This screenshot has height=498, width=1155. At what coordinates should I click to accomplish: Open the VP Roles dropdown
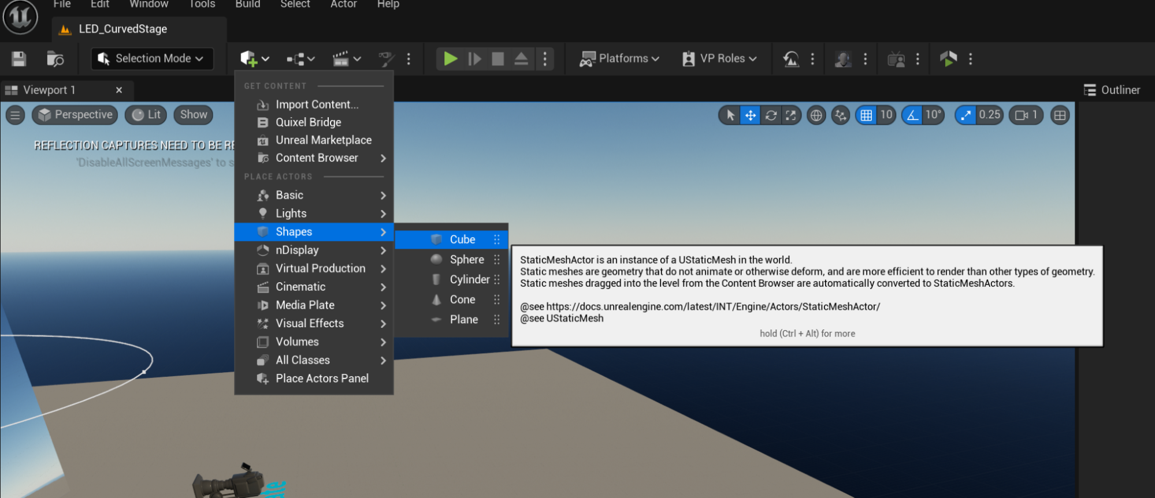720,59
